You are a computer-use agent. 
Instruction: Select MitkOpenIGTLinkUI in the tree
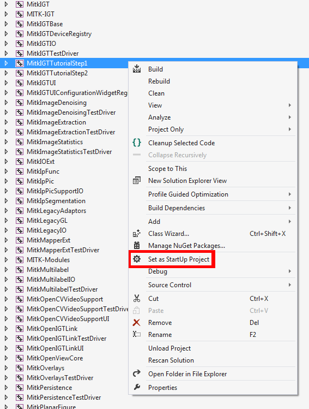(x=55, y=348)
